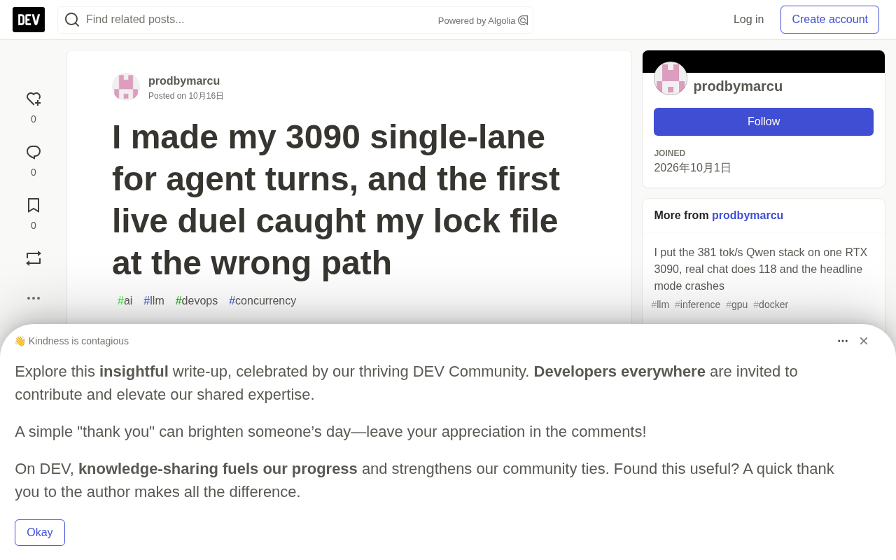Save the post with the bookmark icon

point(34,205)
